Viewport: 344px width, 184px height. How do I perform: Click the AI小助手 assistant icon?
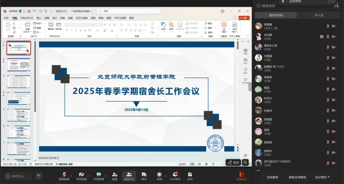(175, 174)
